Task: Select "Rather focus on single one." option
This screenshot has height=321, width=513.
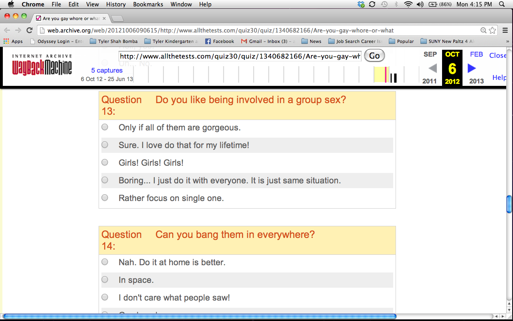Action: click(105, 198)
